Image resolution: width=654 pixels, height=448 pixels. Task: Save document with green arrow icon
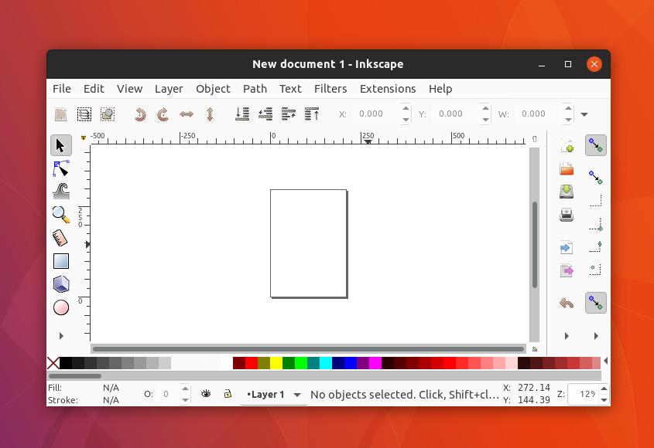[x=567, y=192]
